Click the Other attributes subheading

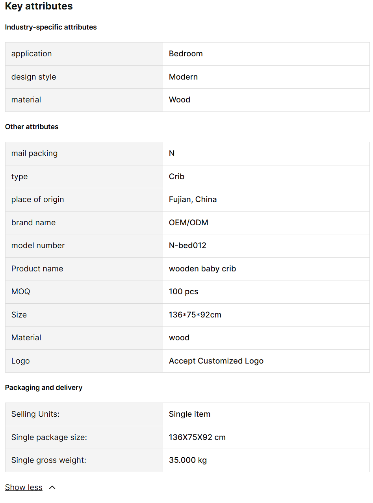pyautogui.click(x=32, y=127)
